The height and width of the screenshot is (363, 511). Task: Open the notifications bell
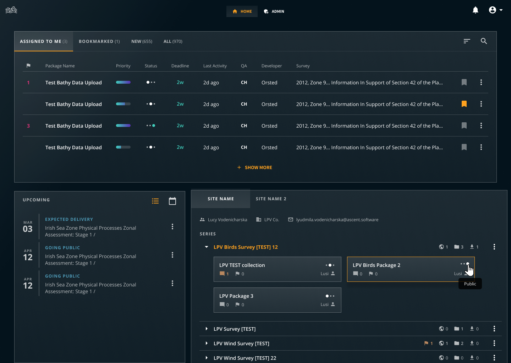coord(476,10)
